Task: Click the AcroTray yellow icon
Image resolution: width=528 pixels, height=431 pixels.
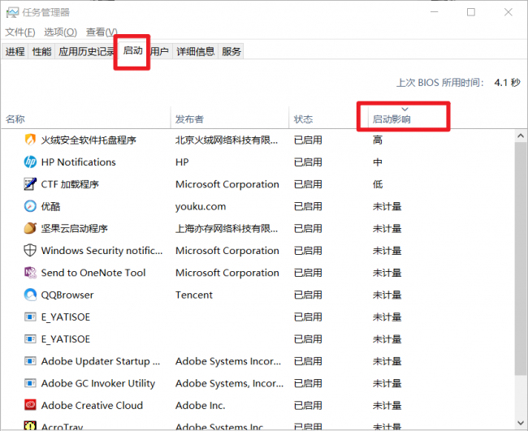Action: 30,425
